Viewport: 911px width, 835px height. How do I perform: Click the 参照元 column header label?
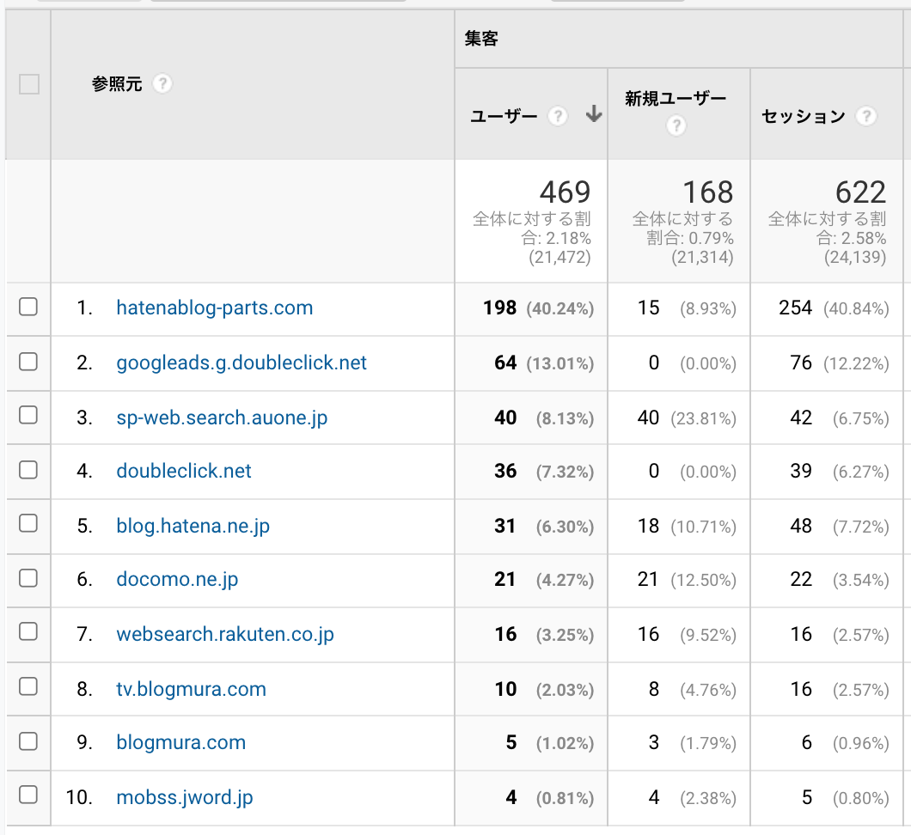click(x=117, y=84)
